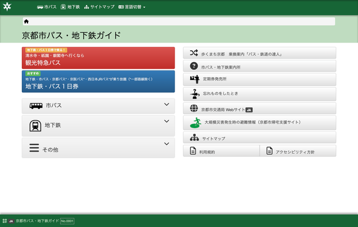Click the green evacuation running-person icon
The width and height of the screenshot is (358, 227).
(x=195, y=122)
